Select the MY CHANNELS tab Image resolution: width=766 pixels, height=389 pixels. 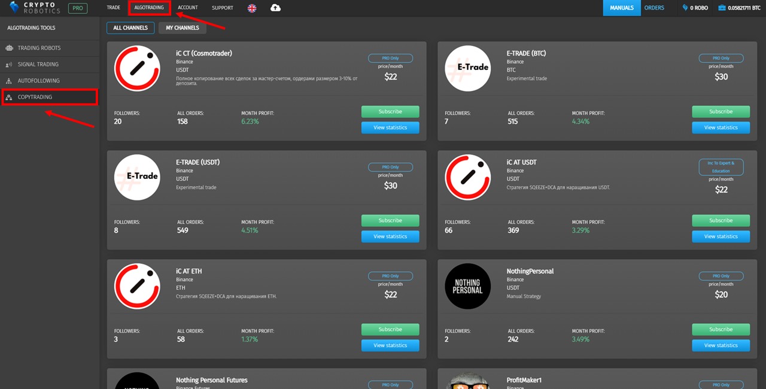click(x=183, y=28)
